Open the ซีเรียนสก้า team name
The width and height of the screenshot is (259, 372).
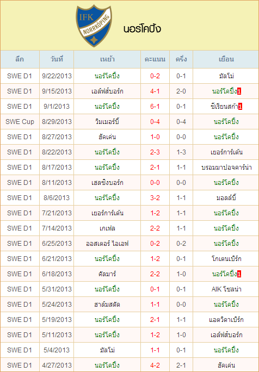224,107
